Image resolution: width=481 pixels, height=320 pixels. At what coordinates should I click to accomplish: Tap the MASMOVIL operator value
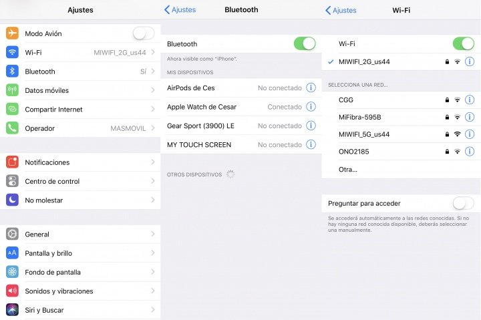tap(128, 128)
